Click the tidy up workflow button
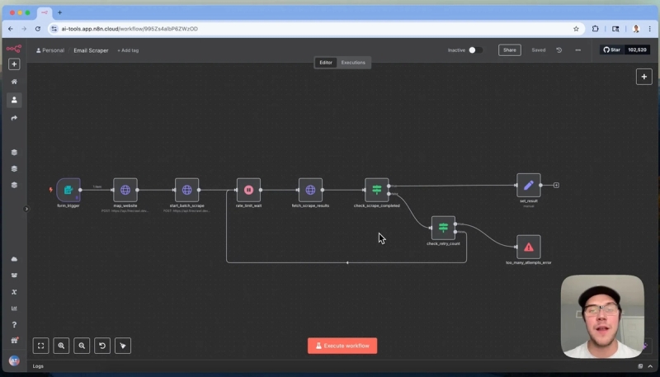This screenshot has height=377, width=660. click(x=123, y=346)
